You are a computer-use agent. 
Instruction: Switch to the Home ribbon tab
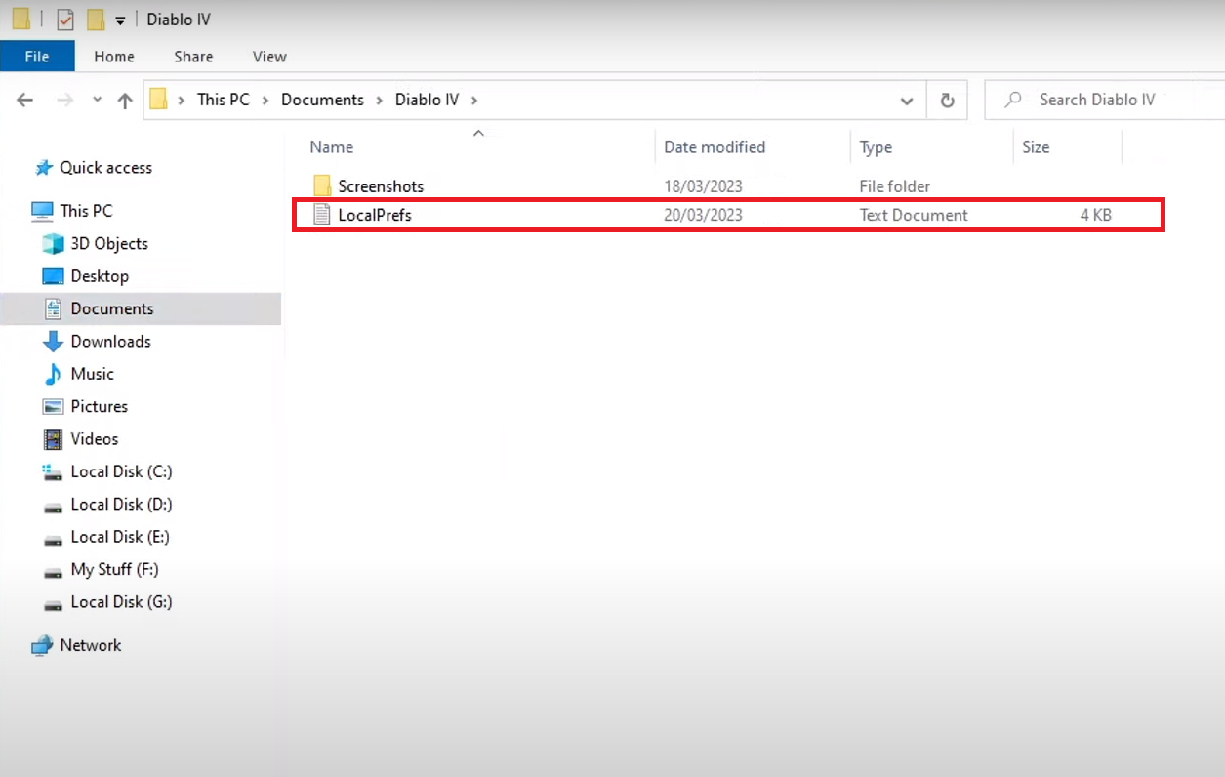[114, 57]
